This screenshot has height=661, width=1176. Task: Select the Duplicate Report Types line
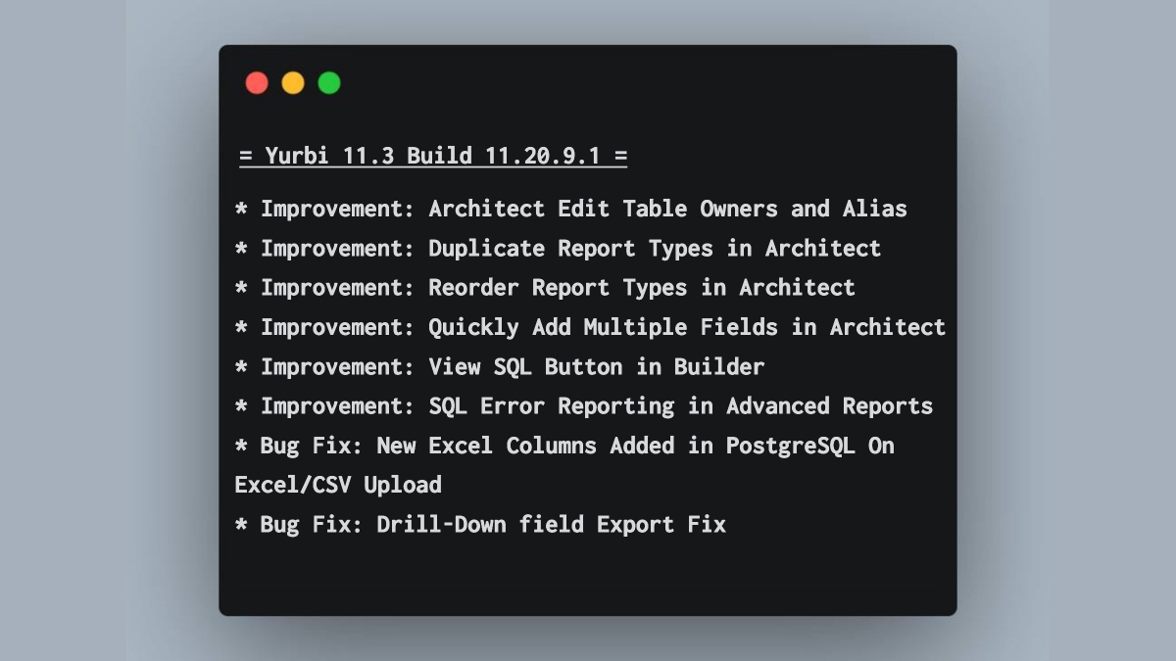point(558,249)
